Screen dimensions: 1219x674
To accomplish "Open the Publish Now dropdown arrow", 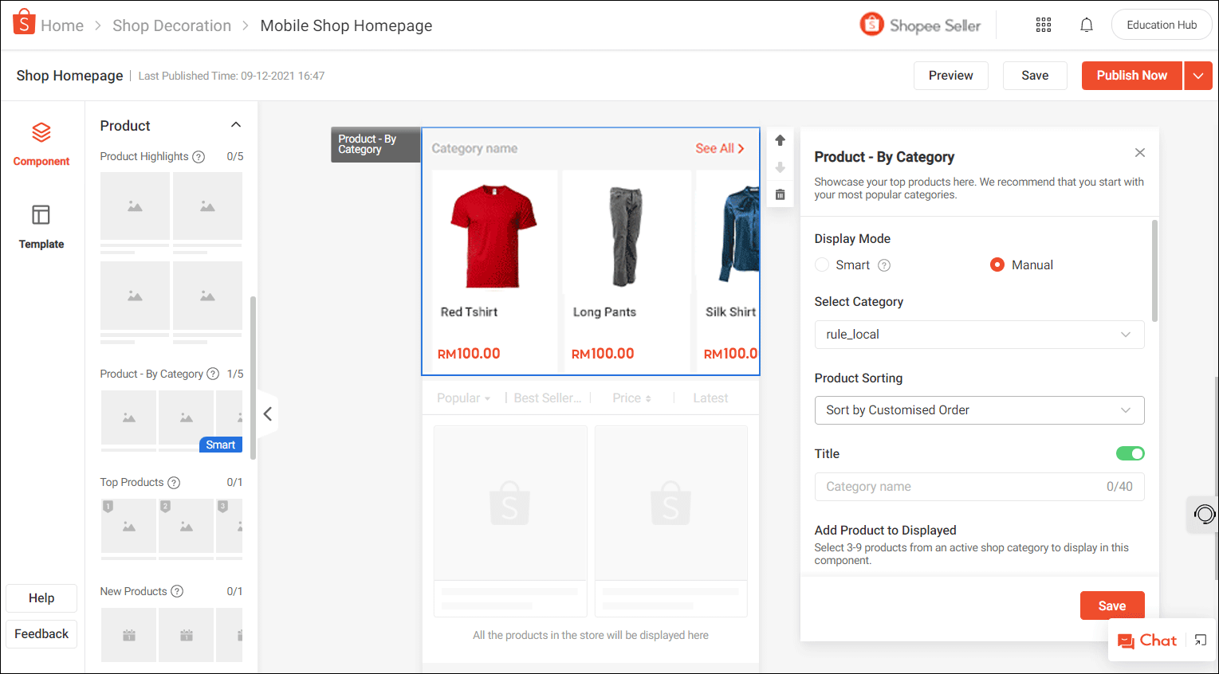I will pyautogui.click(x=1198, y=75).
